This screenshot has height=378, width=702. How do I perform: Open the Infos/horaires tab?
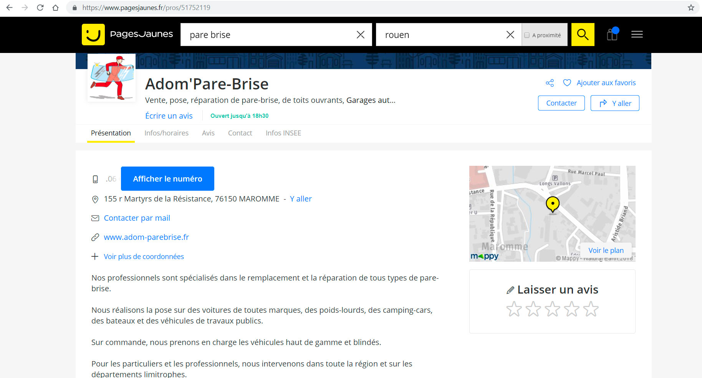tap(166, 133)
